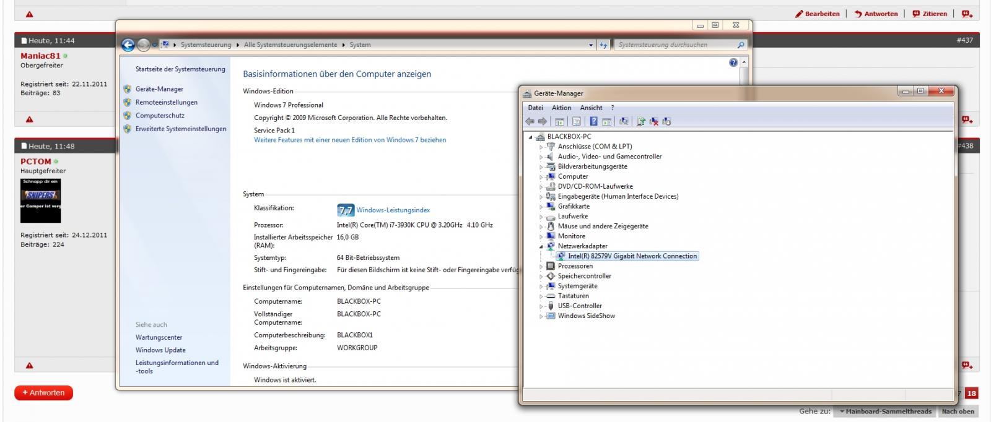Click Systemsteuerung breadcrumb in address bar
The width and height of the screenshot is (991, 422).
(206, 45)
